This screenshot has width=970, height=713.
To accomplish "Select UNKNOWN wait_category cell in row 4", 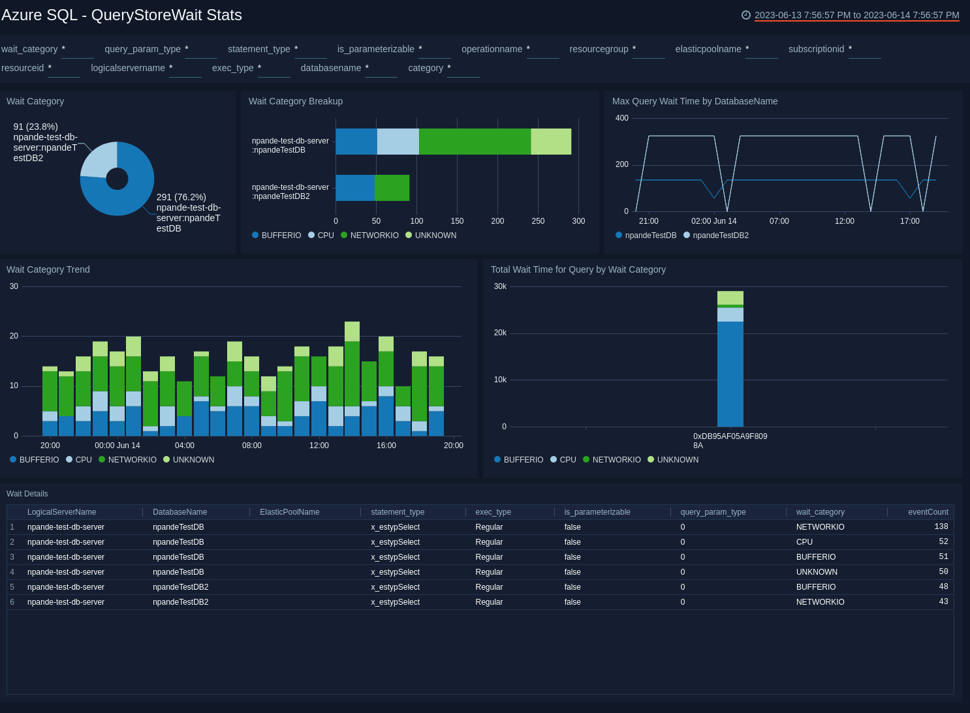I will point(817,572).
